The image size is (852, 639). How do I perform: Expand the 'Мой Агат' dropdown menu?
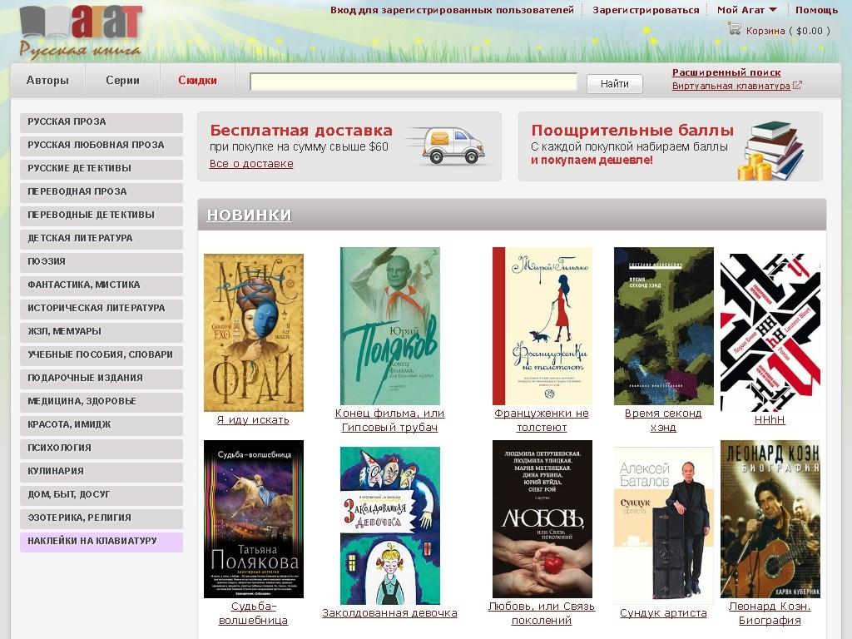(x=746, y=10)
